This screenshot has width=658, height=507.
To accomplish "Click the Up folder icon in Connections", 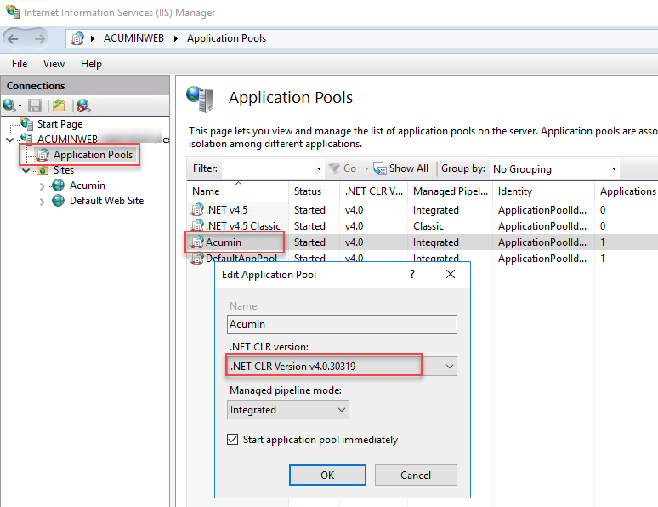I will (x=59, y=105).
